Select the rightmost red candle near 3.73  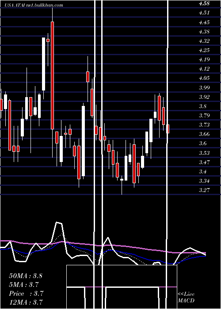coord(168,129)
